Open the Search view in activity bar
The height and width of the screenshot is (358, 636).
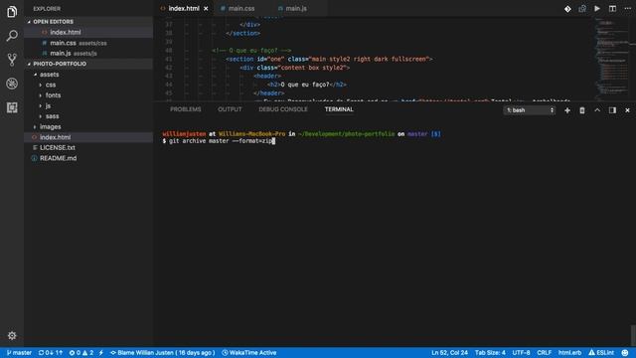pos(12,36)
